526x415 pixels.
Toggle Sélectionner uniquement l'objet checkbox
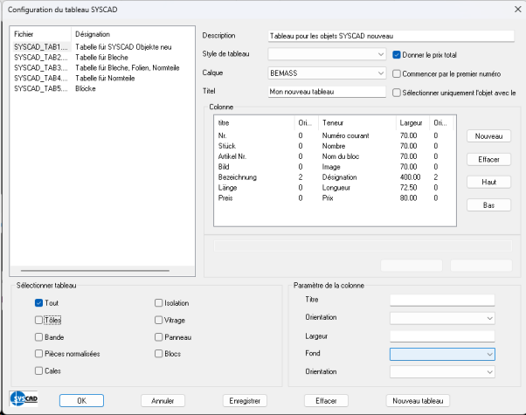tap(397, 93)
